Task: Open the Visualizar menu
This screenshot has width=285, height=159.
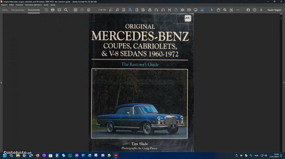Action: [x=19, y=5]
